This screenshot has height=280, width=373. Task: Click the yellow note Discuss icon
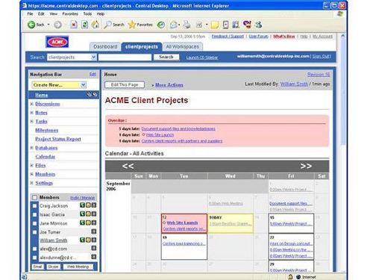coord(215,25)
